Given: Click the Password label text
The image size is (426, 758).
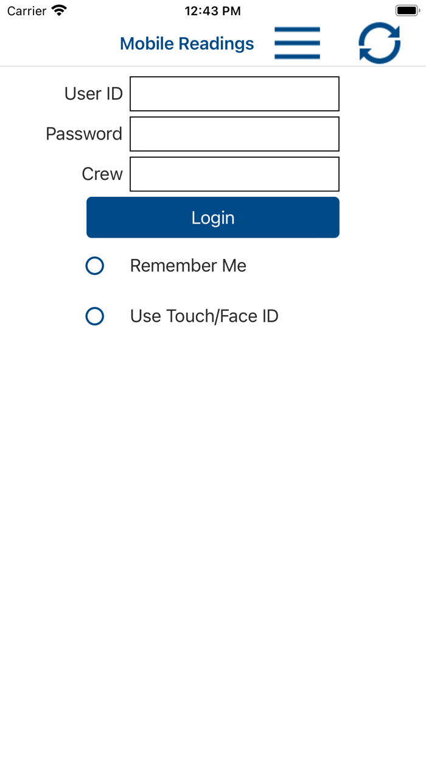Looking at the screenshot, I should tap(84, 133).
